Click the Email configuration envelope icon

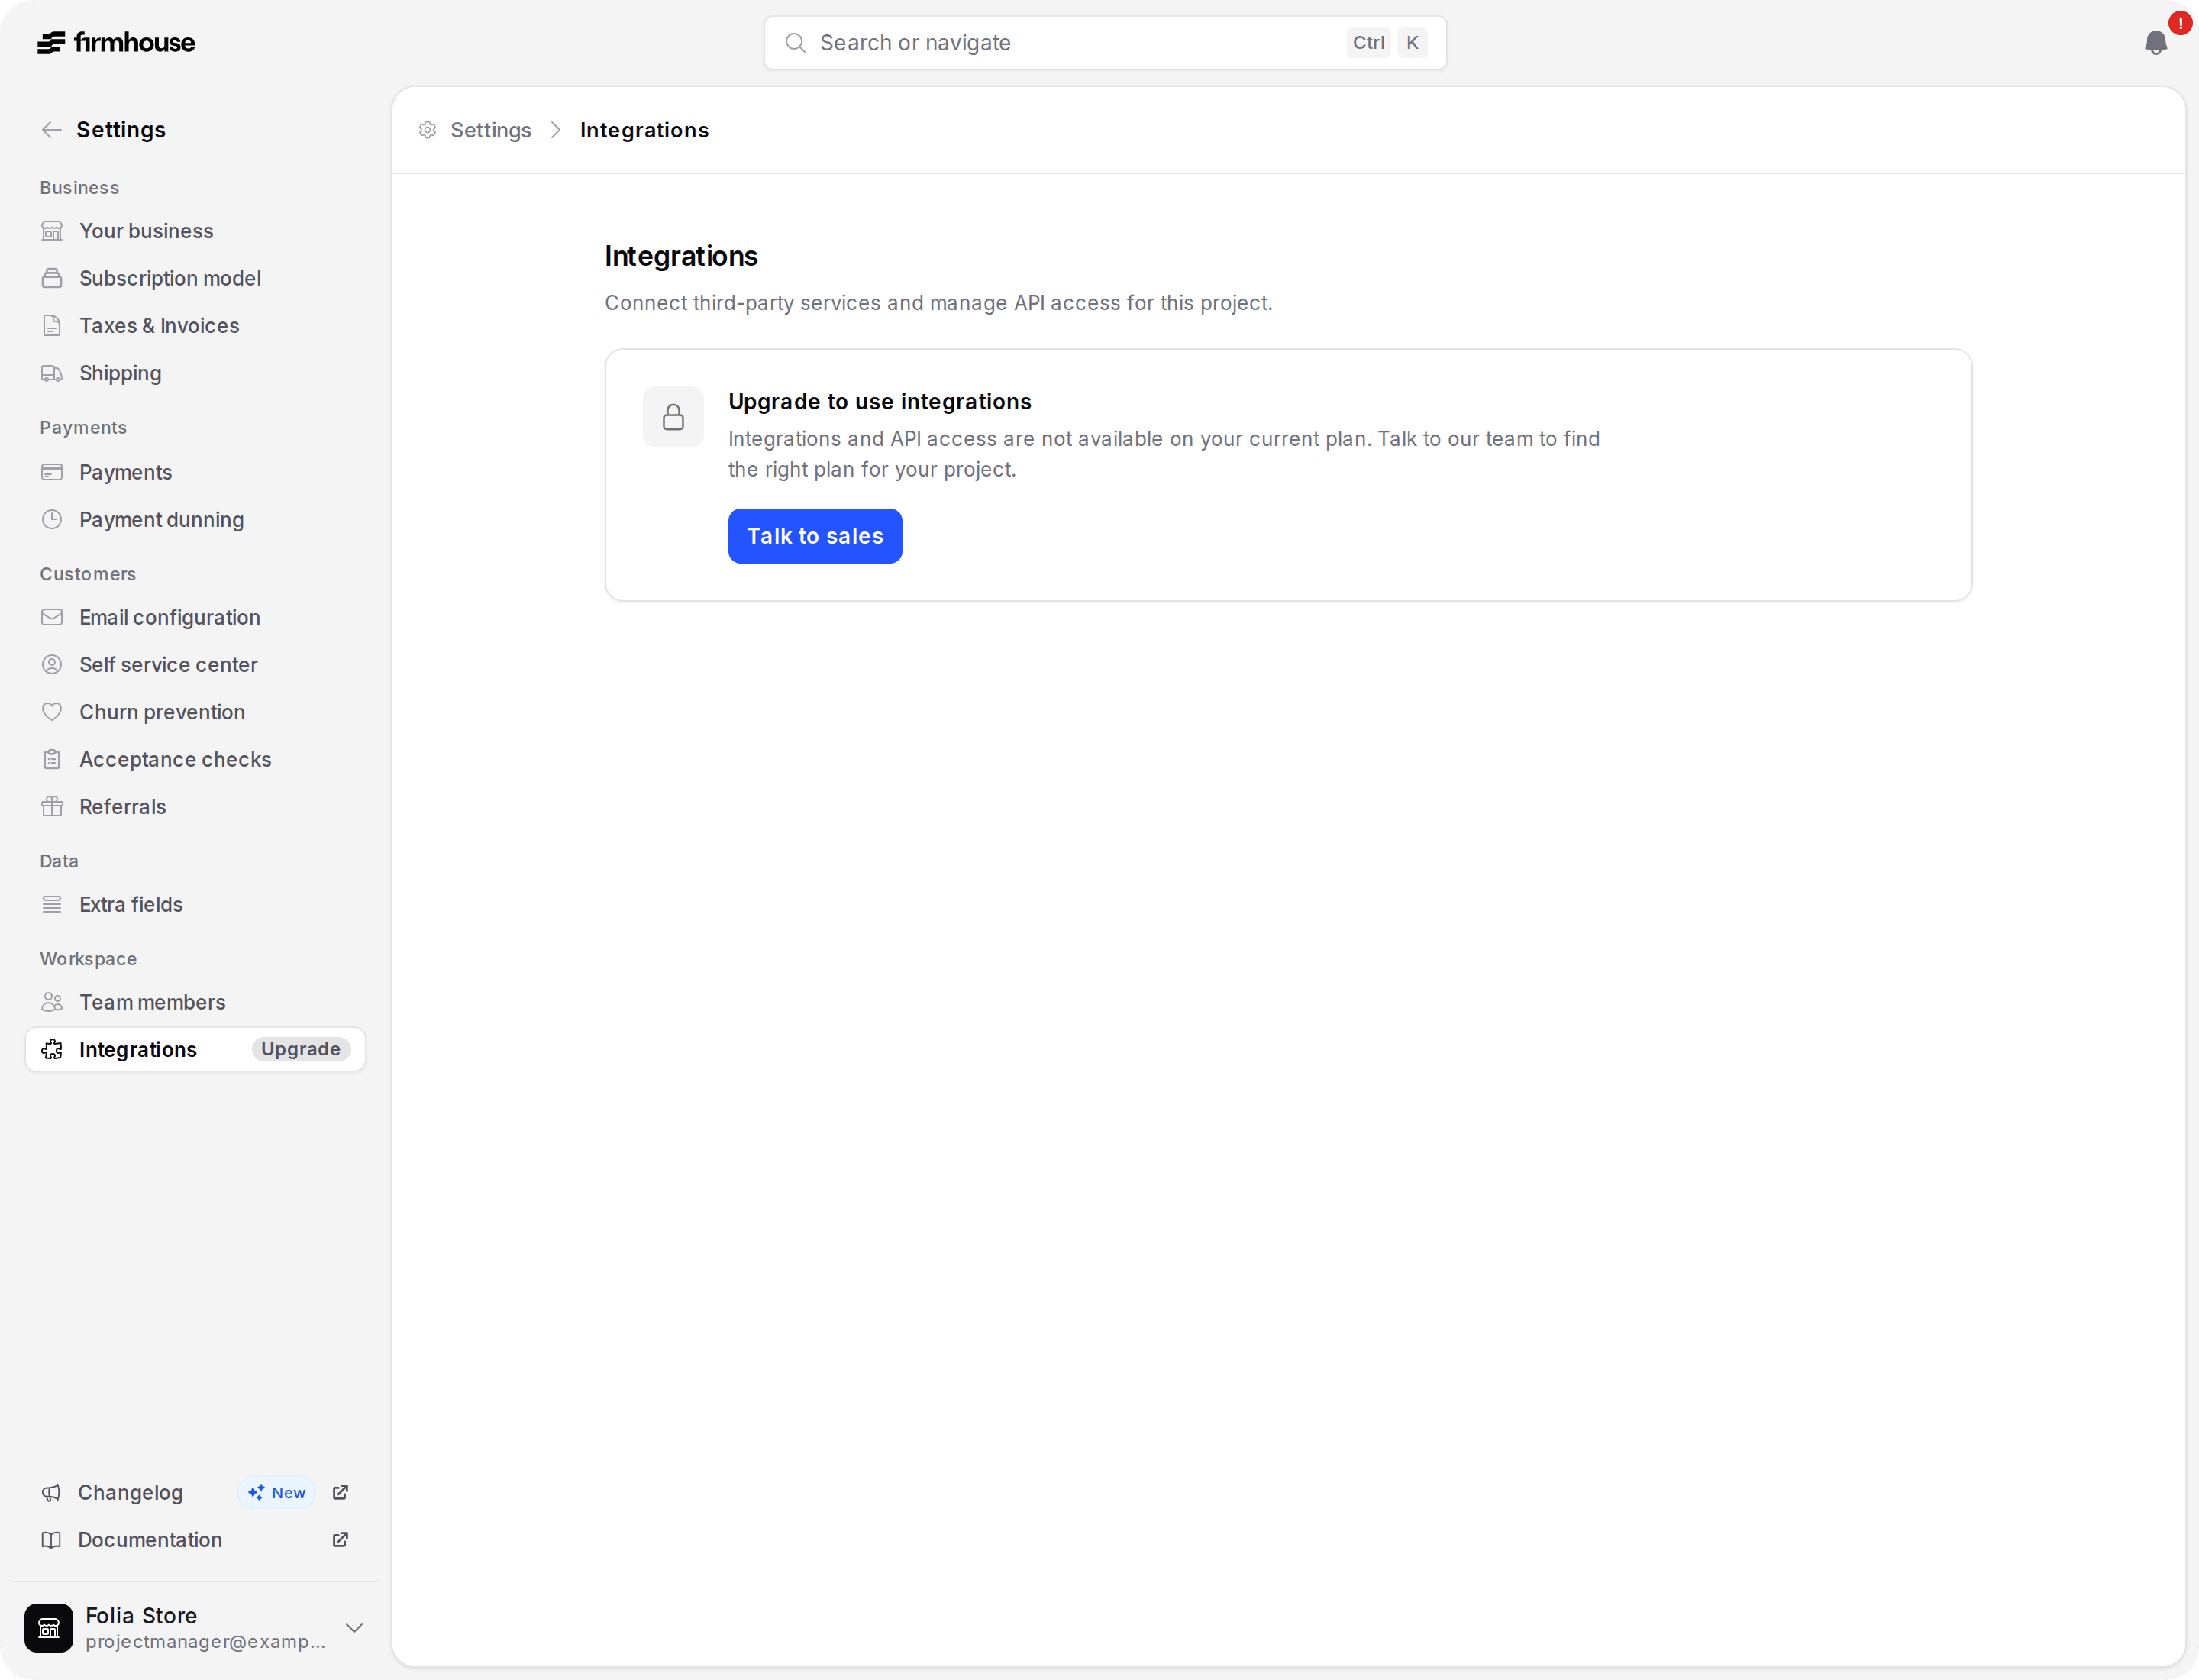tap(52, 618)
